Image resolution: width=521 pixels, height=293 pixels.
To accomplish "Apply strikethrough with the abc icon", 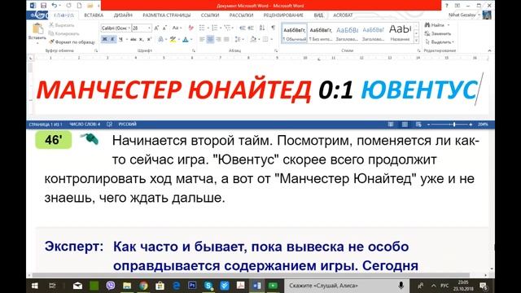I will [x=134, y=39].
